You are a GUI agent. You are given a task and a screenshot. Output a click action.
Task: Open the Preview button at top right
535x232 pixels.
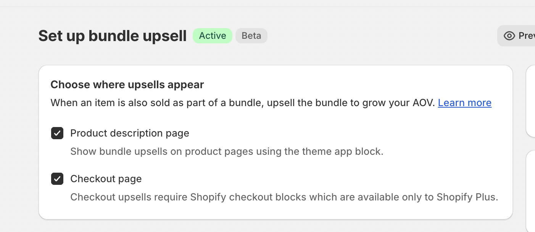[x=516, y=36]
